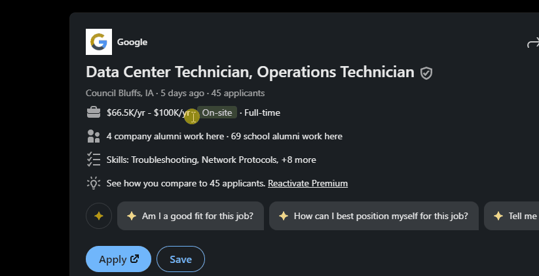The image size is (539, 276).
Task: Click the share arrow icon
Action: (x=532, y=44)
